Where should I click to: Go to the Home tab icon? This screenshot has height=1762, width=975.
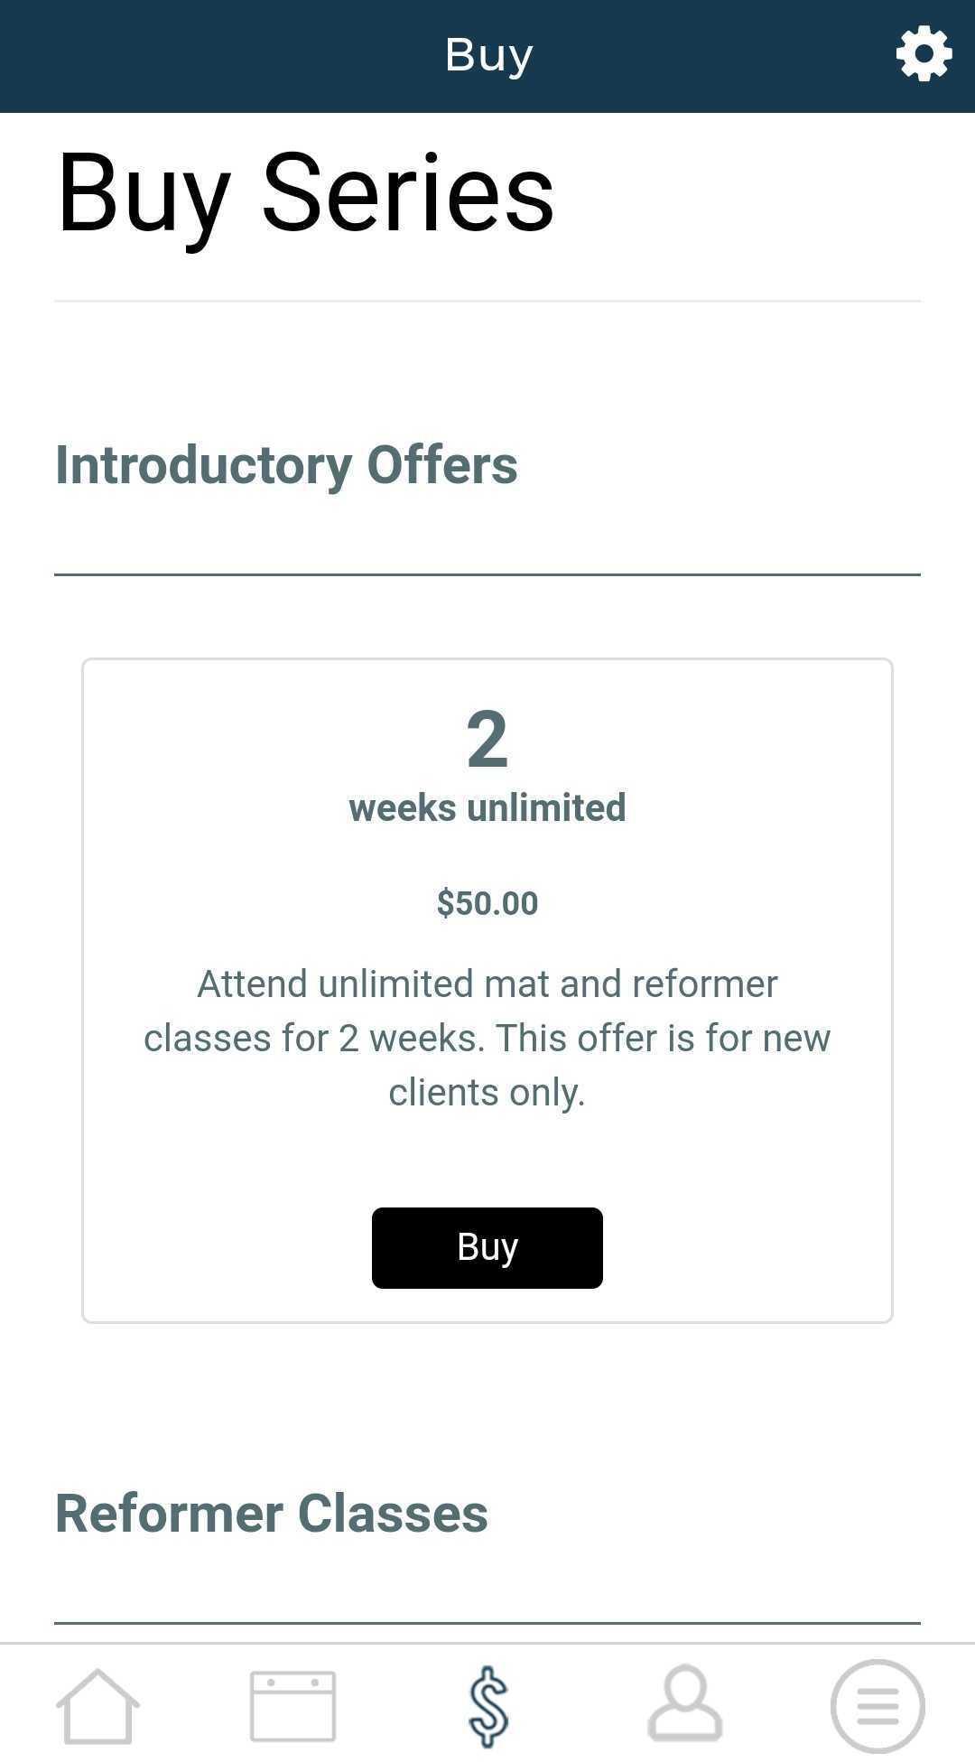coord(97,1706)
